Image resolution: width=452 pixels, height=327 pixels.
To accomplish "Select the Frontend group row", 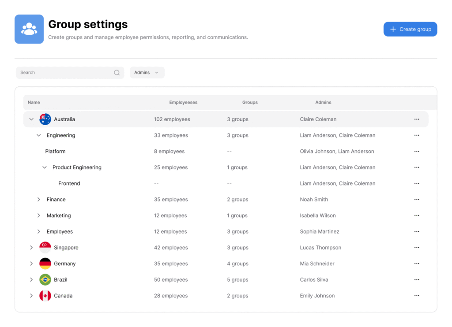I will tap(226, 183).
